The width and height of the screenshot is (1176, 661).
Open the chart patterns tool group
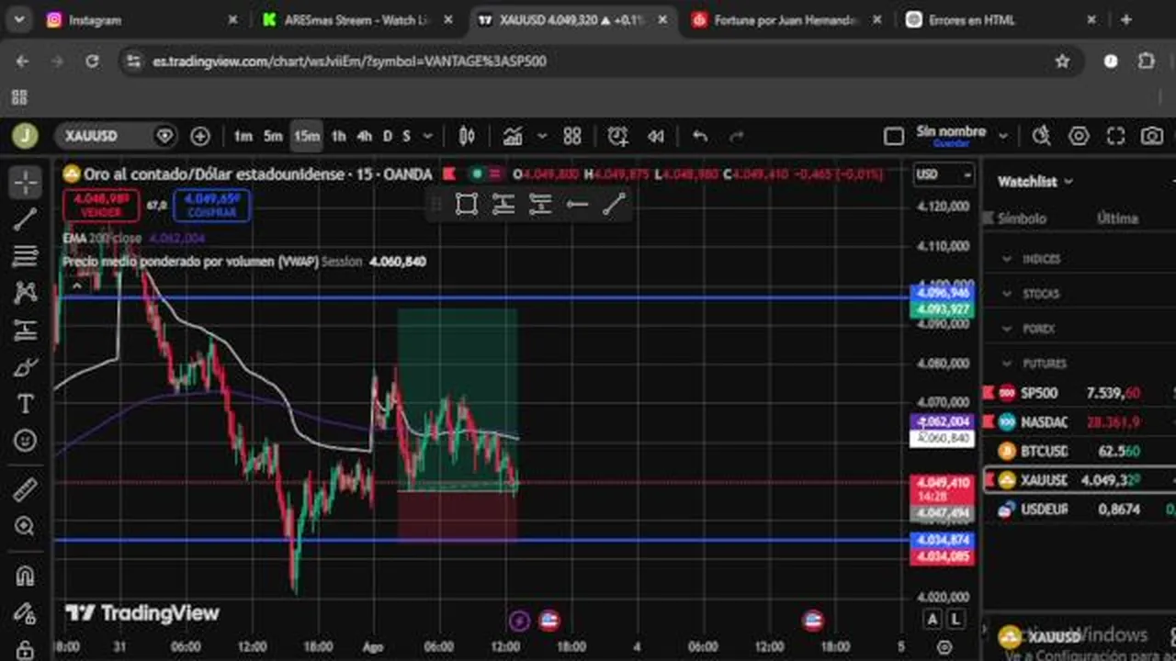25,293
